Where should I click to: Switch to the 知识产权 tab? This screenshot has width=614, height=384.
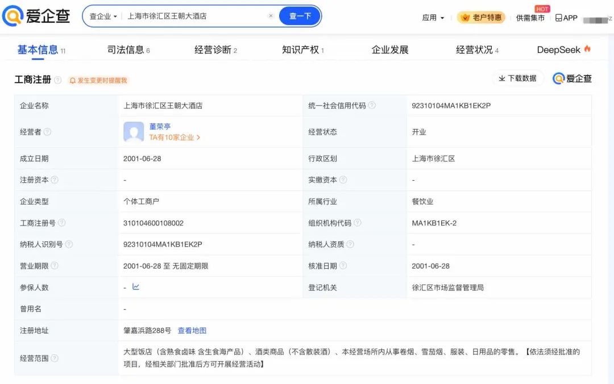303,50
